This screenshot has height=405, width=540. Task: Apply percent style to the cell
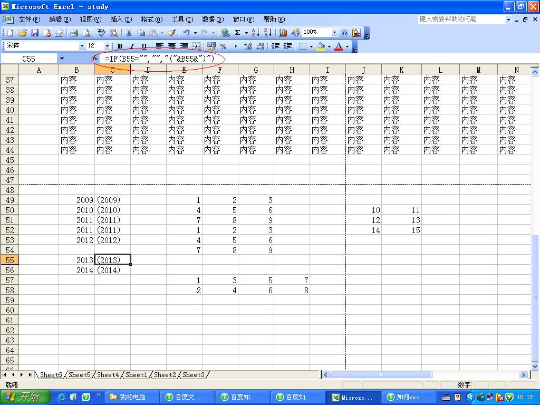click(x=224, y=46)
